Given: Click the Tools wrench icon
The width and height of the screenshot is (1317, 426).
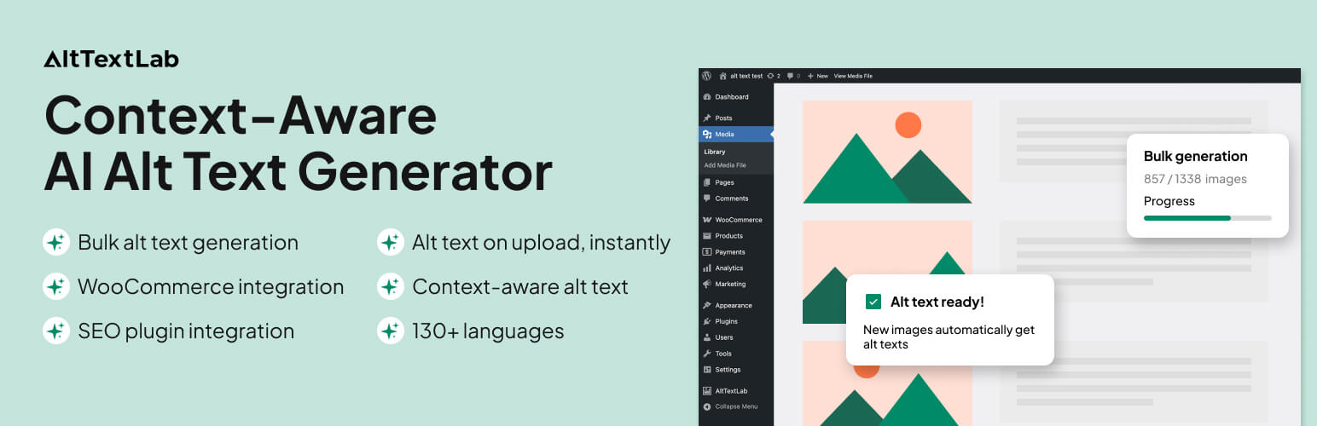Looking at the screenshot, I should 707,354.
